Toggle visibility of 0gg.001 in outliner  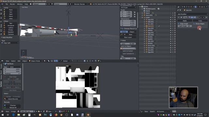[170, 32]
